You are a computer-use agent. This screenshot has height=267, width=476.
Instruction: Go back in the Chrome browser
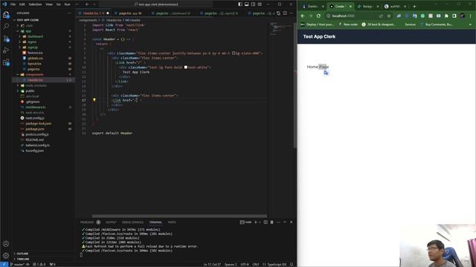coord(303,16)
